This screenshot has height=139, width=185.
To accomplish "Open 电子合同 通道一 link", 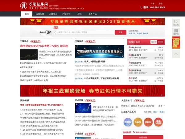I will (156, 112).
